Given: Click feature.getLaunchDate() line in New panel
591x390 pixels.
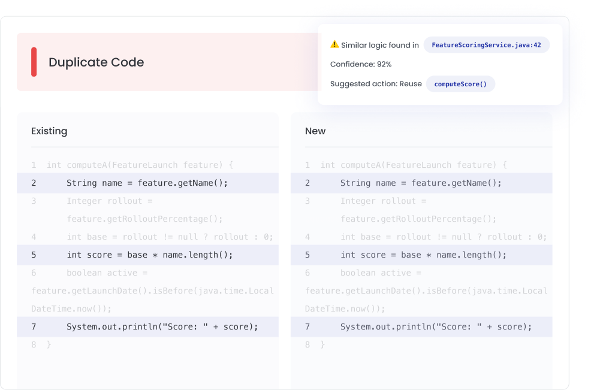Looking at the screenshot, I should pos(426,291).
